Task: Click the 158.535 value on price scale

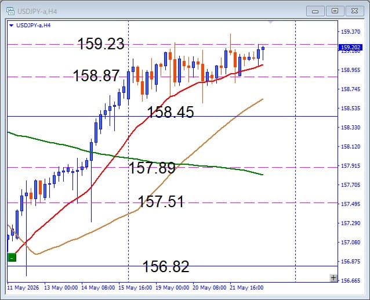Action: (351, 109)
